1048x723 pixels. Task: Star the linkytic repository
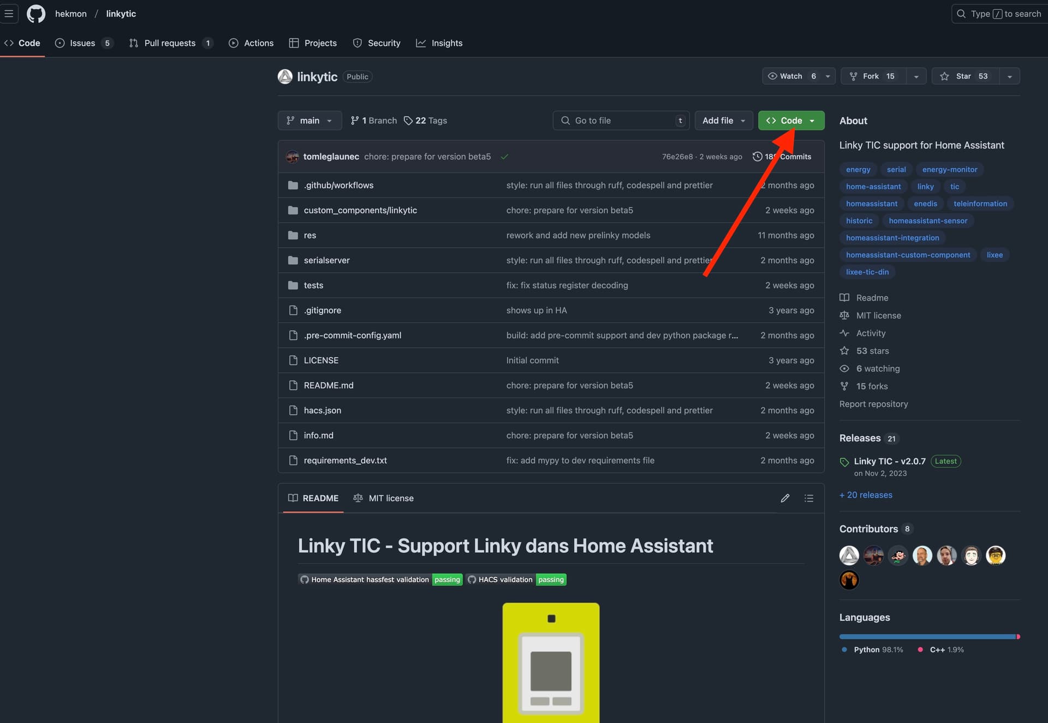pos(965,76)
